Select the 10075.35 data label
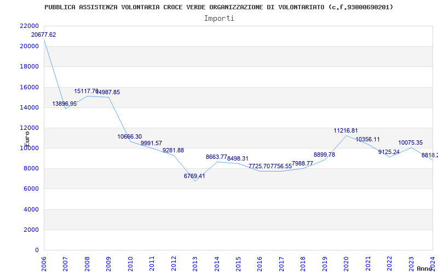The width and height of the screenshot is (438, 274). [x=411, y=142]
